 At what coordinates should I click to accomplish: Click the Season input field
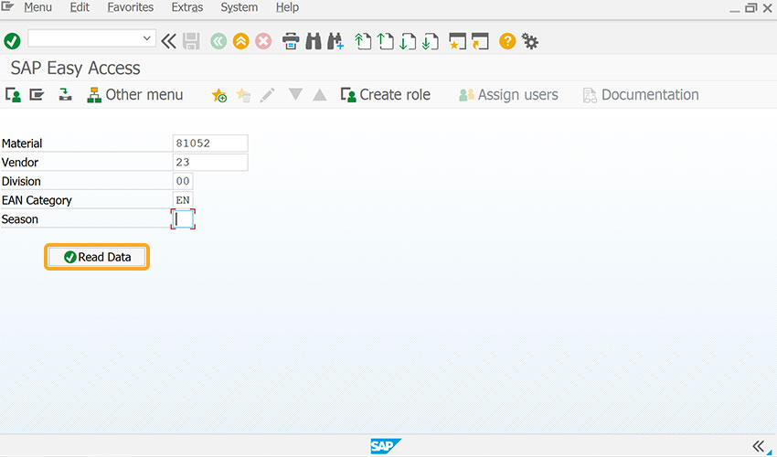tap(183, 219)
